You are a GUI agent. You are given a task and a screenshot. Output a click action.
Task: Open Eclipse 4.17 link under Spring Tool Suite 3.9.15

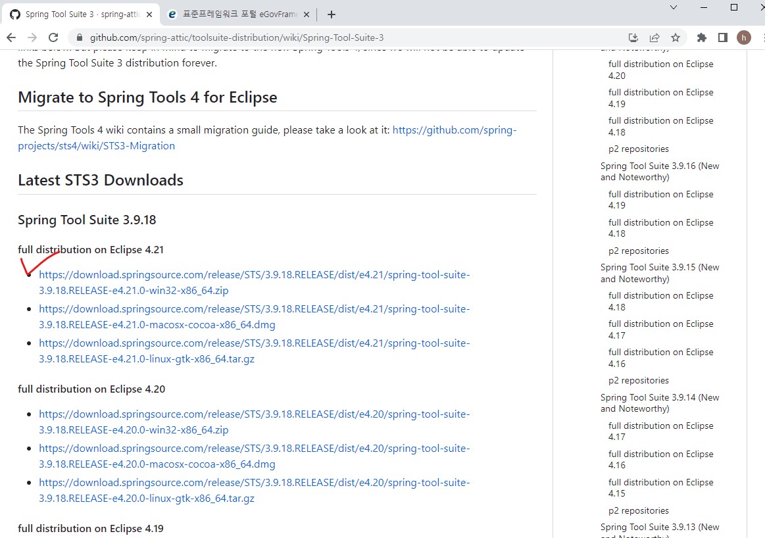pyautogui.click(x=660, y=330)
